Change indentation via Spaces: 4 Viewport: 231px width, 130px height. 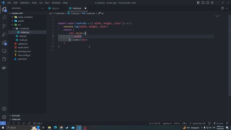[167, 123]
